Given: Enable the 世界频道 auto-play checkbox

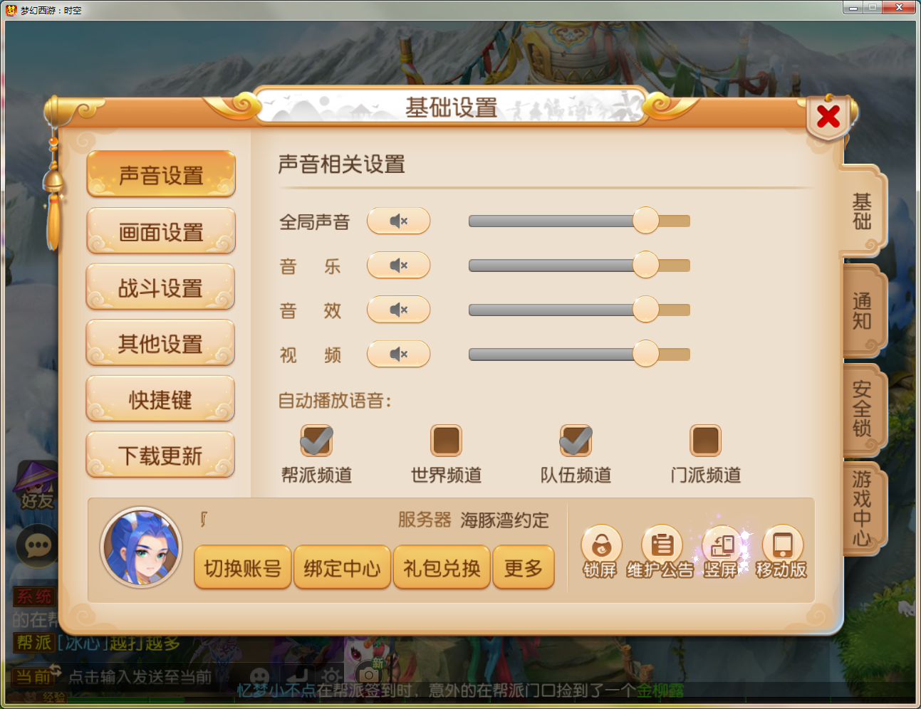Looking at the screenshot, I should point(446,441).
